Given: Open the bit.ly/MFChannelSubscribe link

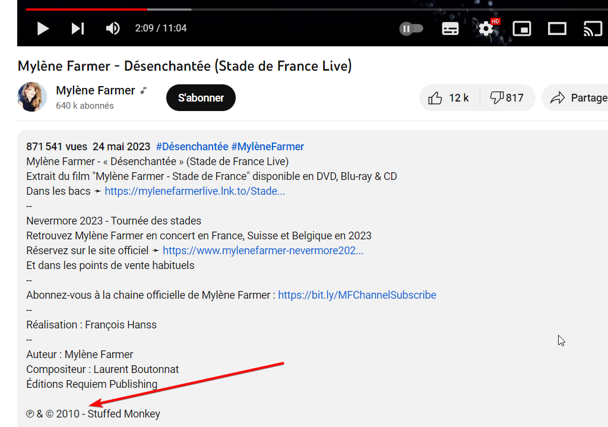Looking at the screenshot, I should pyautogui.click(x=357, y=295).
